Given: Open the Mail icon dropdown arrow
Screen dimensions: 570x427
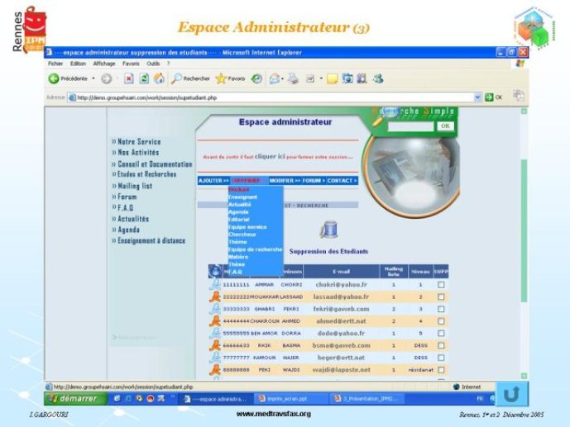Looking at the screenshot, I should [x=282, y=78].
